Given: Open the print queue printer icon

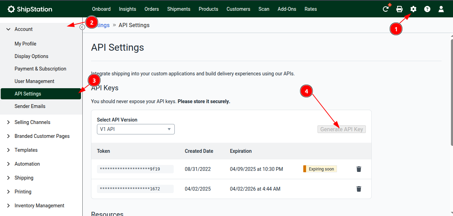Looking at the screenshot, I should tap(400, 9).
